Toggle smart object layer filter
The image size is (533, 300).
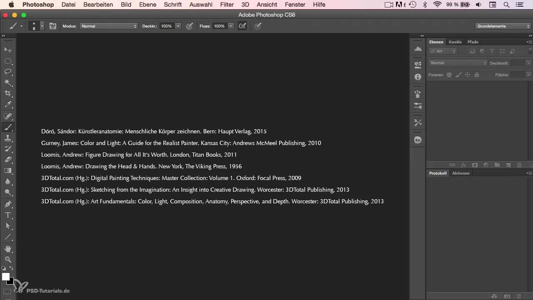512,51
